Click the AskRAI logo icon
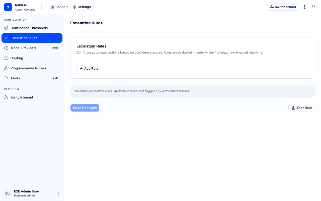This screenshot has width=321, height=201. click(8, 7)
